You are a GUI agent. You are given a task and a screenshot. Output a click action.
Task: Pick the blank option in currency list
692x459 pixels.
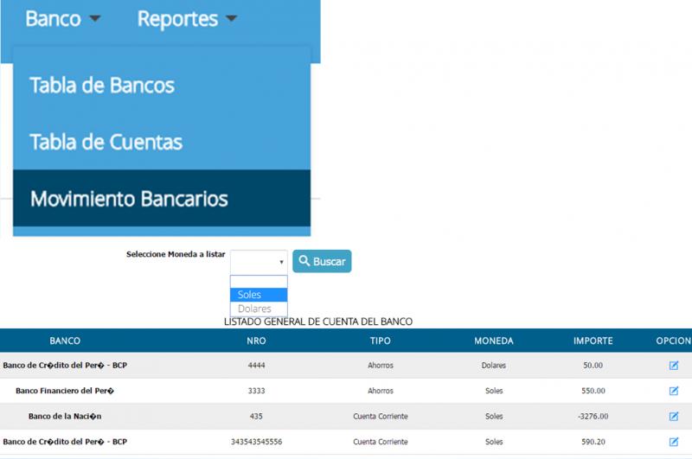(x=259, y=282)
